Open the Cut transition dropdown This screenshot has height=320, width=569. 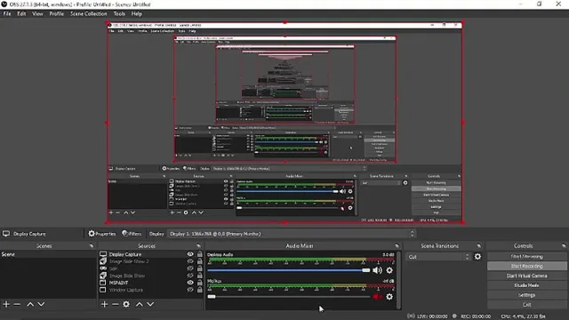pos(438,257)
